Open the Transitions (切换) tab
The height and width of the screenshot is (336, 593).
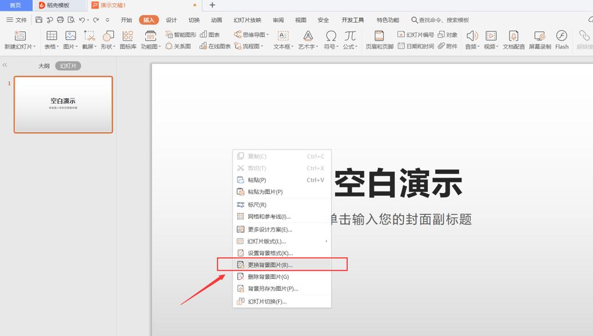[194, 20]
